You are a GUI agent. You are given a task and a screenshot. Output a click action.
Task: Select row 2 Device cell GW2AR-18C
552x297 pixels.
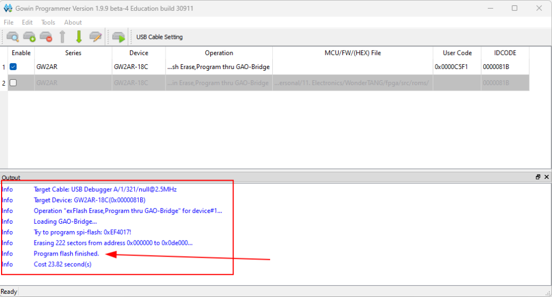tap(139, 82)
